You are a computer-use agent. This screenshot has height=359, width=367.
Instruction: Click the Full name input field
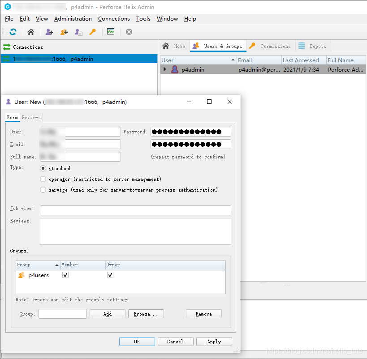[80, 157]
